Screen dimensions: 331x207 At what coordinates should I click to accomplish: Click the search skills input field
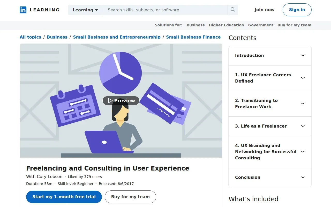[165, 10]
